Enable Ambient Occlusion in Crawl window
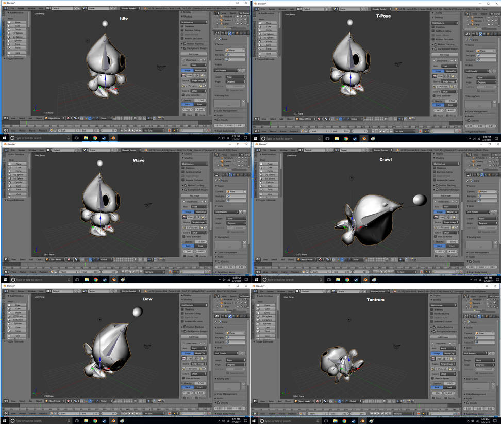The width and height of the screenshot is (501, 424). coord(435,180)
